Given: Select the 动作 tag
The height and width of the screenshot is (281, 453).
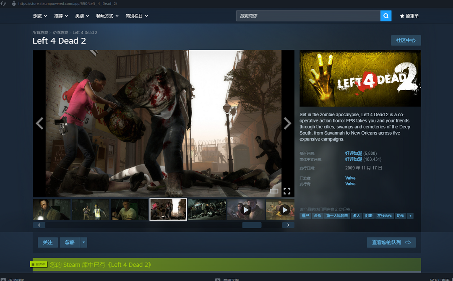Looking at the screenshot, I should click(x=401, y=216).
